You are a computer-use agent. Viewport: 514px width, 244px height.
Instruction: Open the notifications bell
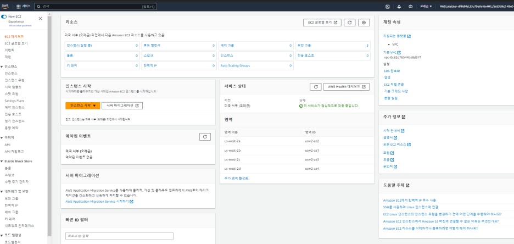coord(399,6)
